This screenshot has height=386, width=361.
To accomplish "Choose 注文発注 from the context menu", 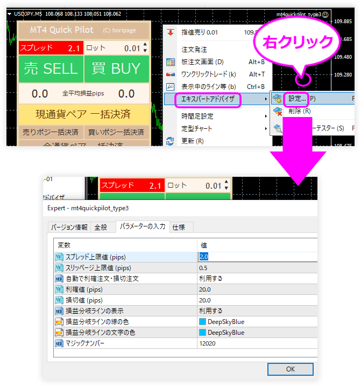I will [194, 50].
